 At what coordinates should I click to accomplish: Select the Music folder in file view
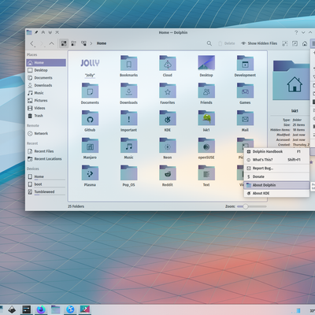point(128,149)
